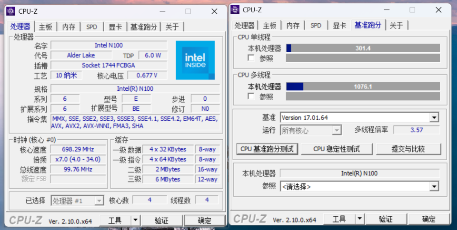This screenshot has width=457, height=230.
Task: Click 一级 数据 4 x 32 KBytes value
Action: 168,149
